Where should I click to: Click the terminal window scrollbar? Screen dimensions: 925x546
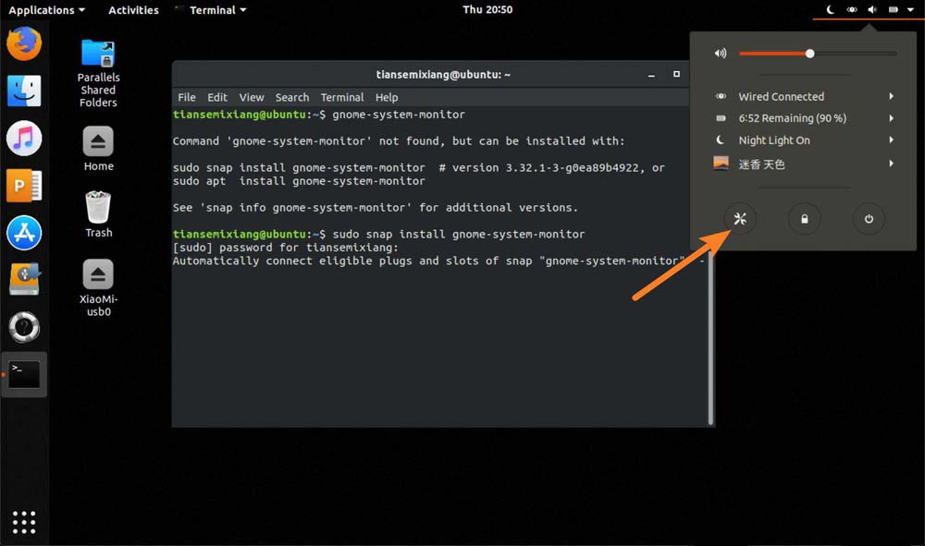(x=710, y=335)
